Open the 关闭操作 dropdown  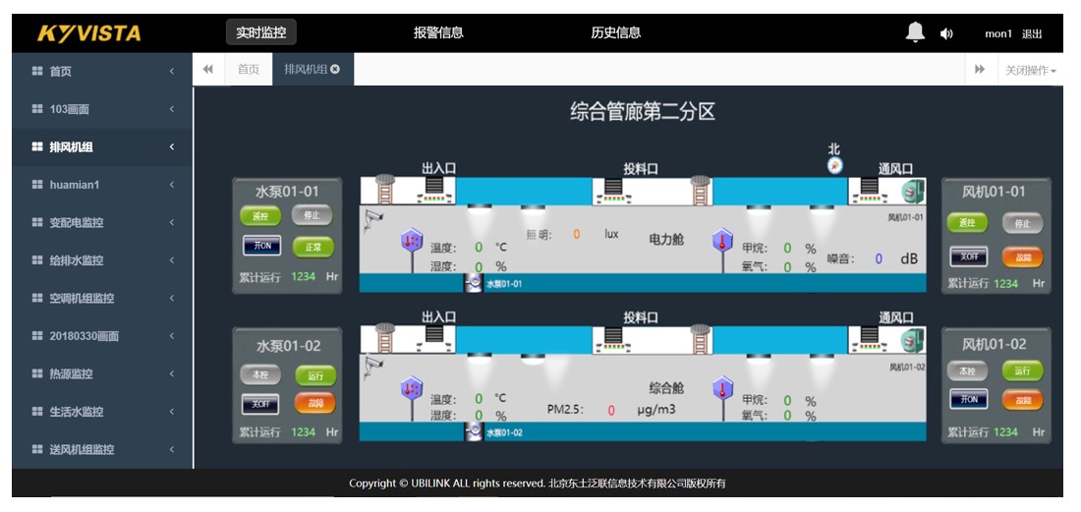coord(1029,70)
